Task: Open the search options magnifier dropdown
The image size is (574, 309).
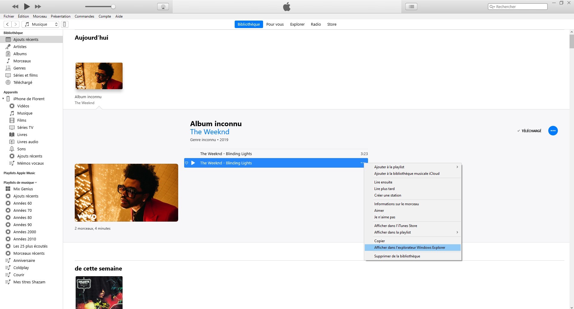Action: point(492,7)
